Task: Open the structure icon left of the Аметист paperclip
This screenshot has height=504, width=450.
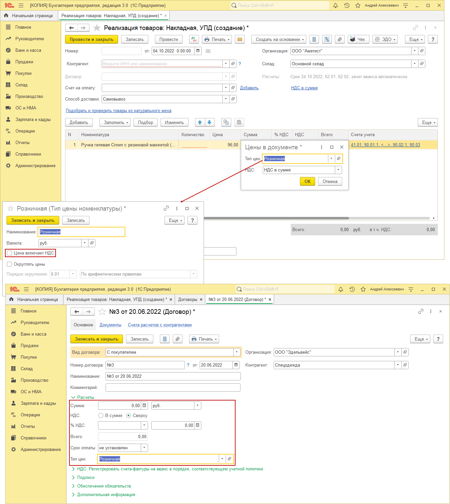Action: point(327,39)
